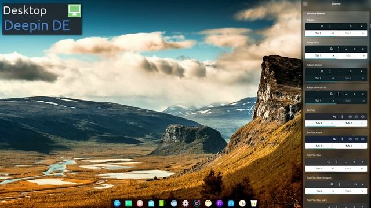Click search icon in Flat-Plat-Blue preview
This screenshot has height=208, width=371.
pos(329,162)
